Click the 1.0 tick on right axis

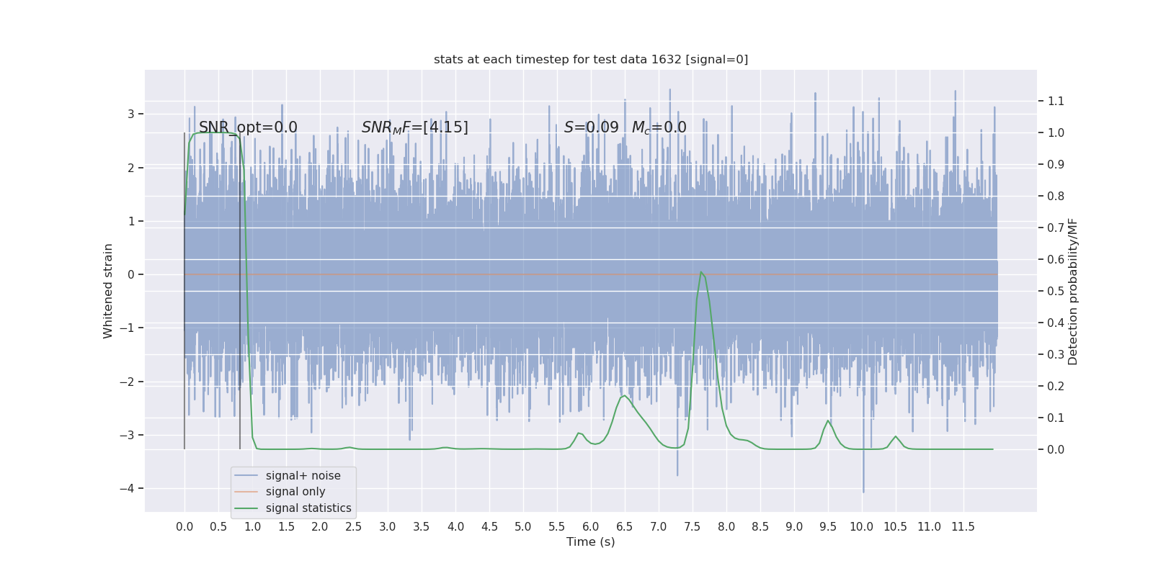pos(1056,133)
